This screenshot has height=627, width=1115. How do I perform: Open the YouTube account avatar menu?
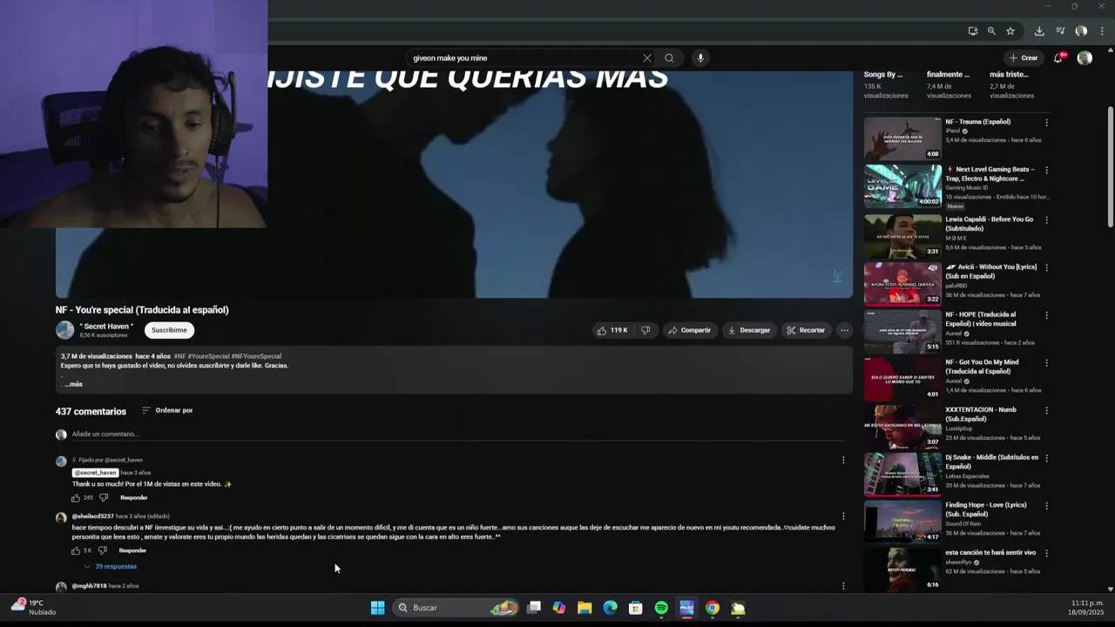(1085, 58)
